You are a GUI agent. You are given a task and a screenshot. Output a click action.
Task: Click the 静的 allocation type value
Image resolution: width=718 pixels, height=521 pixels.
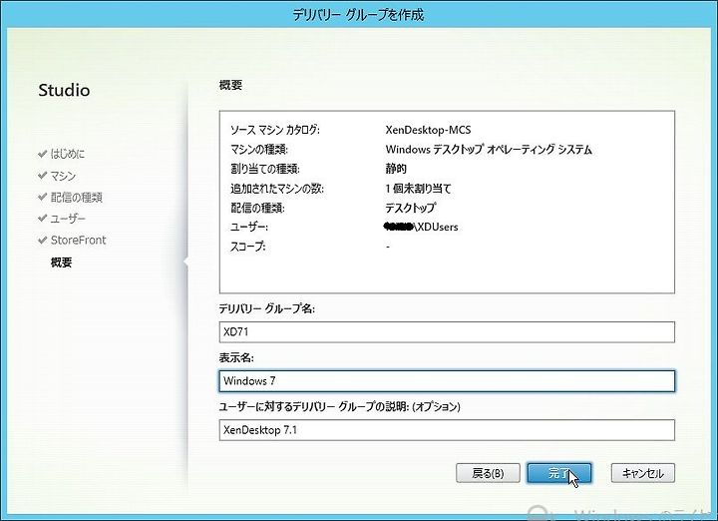[396, 169]
